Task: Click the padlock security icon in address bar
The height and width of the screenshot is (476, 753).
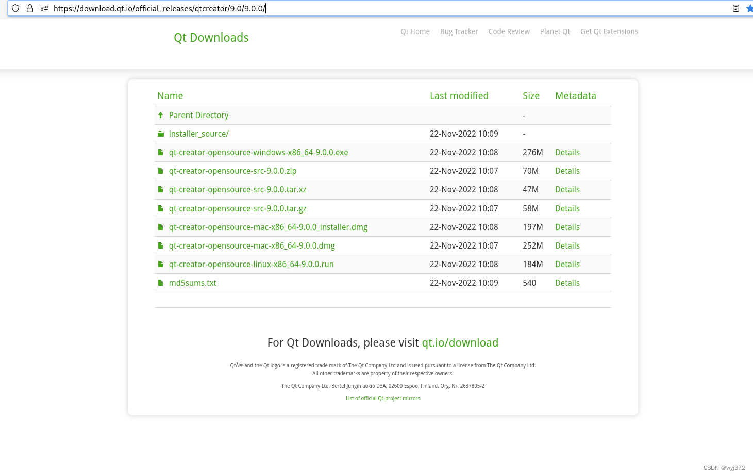Action: [29, 8]
